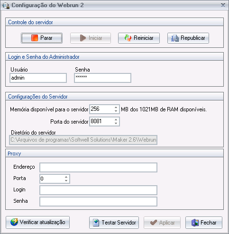Increase server memory with up arrow

[x=116, y=107]
